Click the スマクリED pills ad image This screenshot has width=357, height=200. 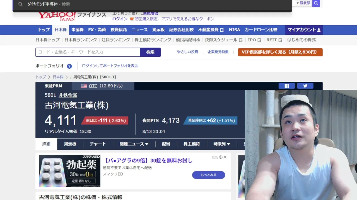point(69,171)
